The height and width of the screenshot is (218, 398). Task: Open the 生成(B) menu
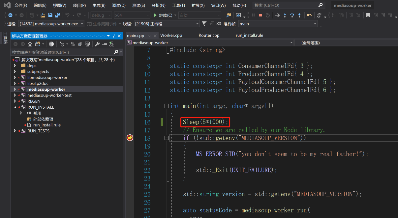click(x=99, y=6)
